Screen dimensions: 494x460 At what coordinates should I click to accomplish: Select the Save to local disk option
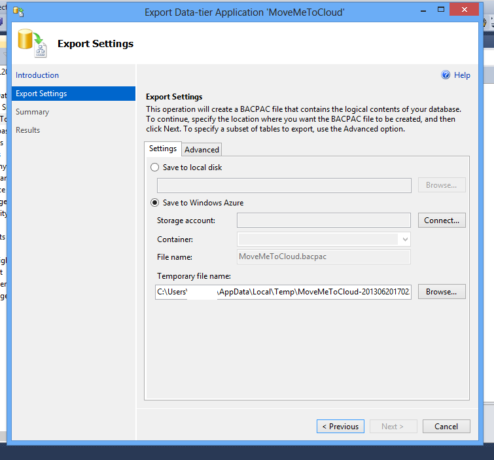155,168
